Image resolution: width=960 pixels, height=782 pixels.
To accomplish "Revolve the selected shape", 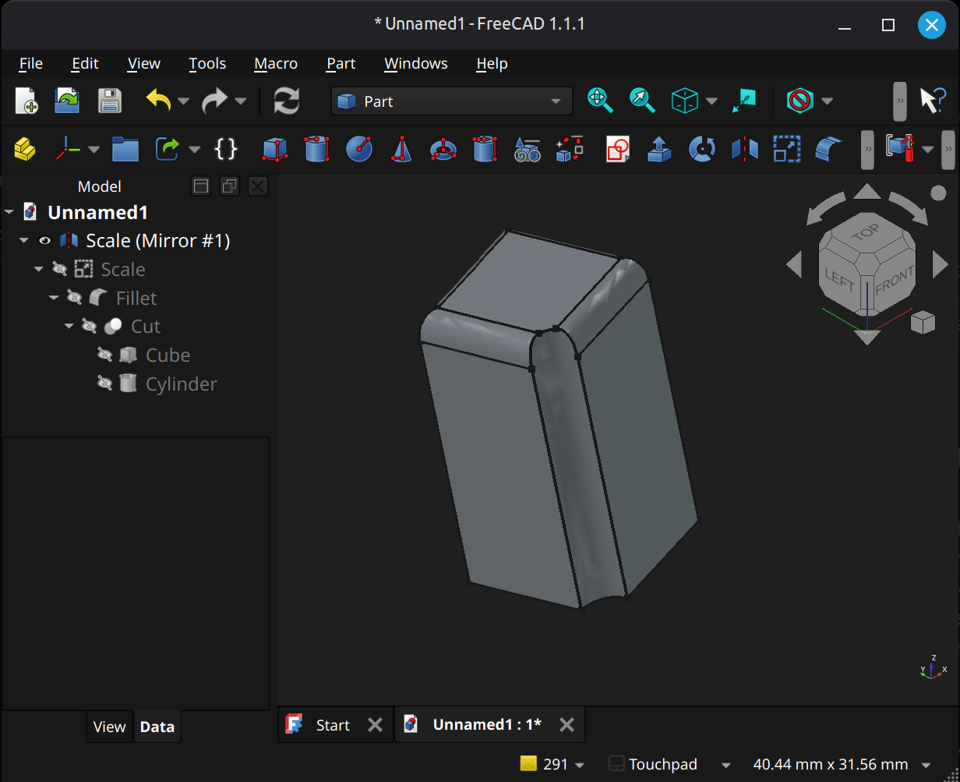I will [702, 148].
